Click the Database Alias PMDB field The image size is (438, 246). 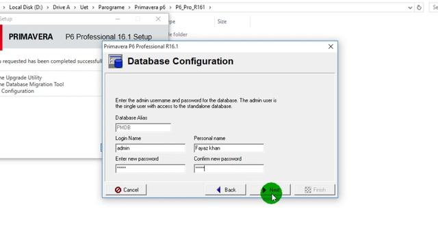pos(143,128)
